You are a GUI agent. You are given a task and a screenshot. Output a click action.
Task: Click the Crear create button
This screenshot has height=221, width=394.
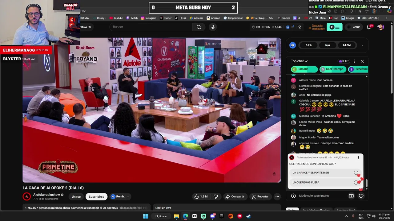coord(353,27)
